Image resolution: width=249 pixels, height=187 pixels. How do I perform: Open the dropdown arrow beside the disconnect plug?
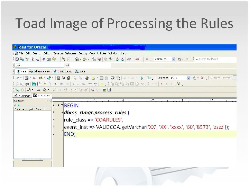[140, 59]
